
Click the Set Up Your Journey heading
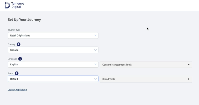(24, 20)
